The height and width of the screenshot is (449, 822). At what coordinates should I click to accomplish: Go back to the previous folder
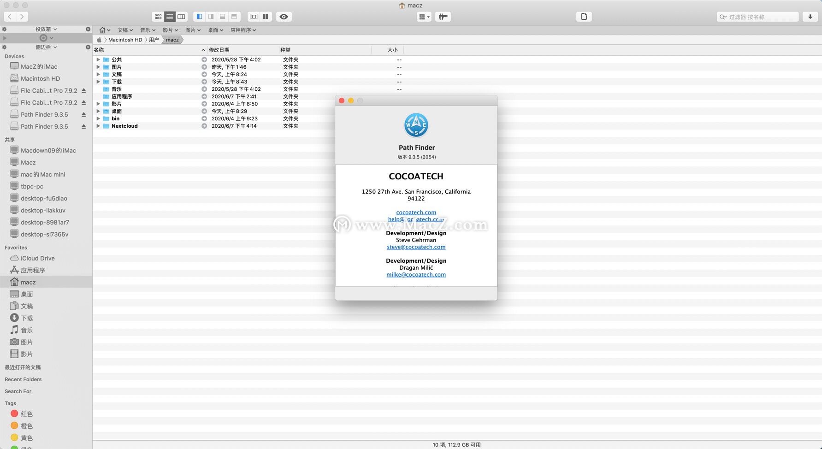pos(10,17)
